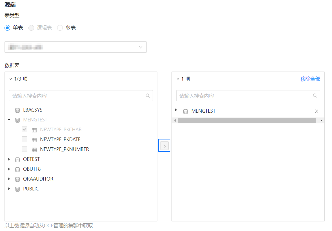Select MENGTEST label in the selected panel
The width and height of the screenshot is (332, 231).
203,111
